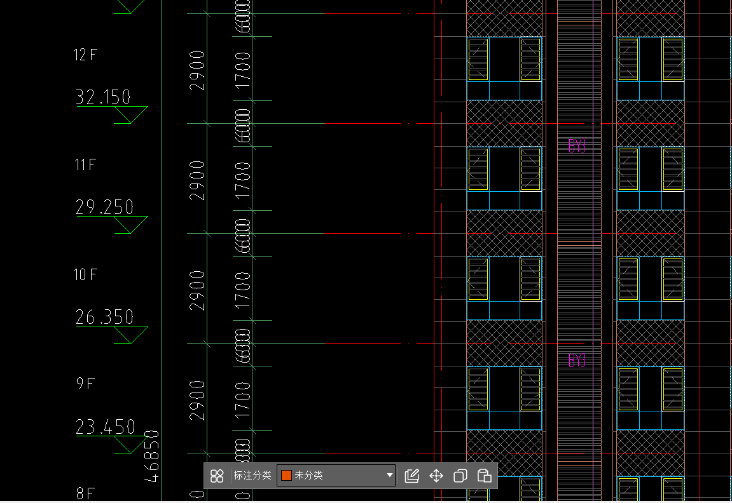Click the edit annotation pencil icon
This screenshot has width=732, height=503.
(411, 476)
